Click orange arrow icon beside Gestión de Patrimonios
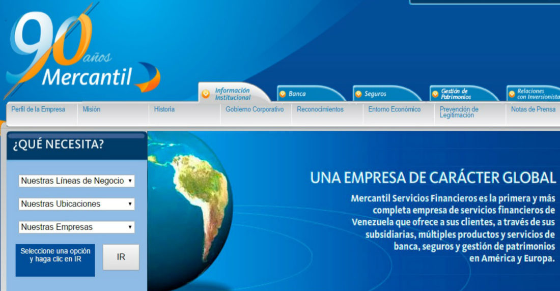The width and height of the screenshot is (560, 291). [434, 94]
